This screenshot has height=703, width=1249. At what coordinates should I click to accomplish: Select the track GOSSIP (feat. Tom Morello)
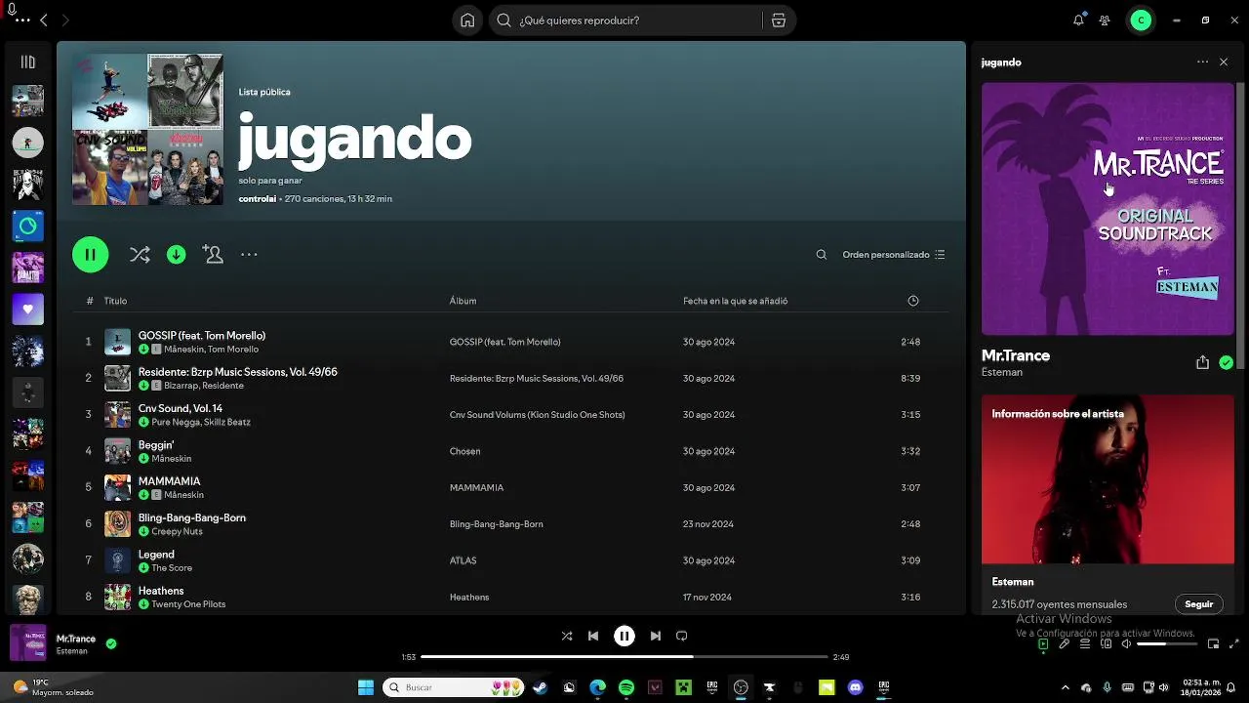(x=202, y=336)
